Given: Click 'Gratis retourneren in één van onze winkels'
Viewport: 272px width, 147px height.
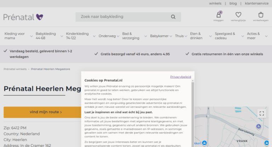Looking at the screenshot, I should point(227,54).
